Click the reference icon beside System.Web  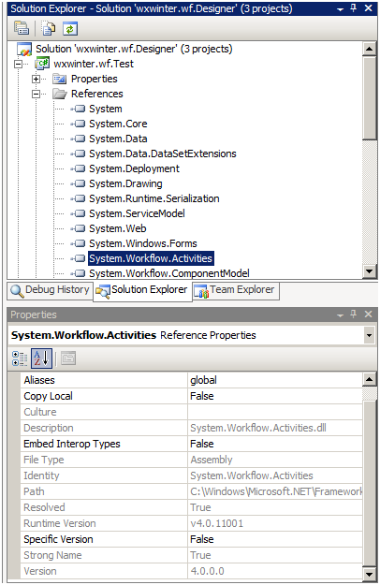[78, 228]
